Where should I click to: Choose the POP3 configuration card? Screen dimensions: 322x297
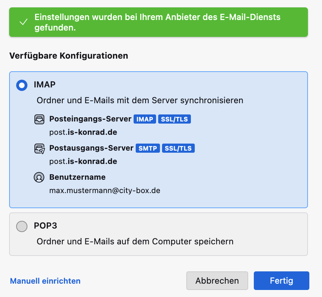158,234
